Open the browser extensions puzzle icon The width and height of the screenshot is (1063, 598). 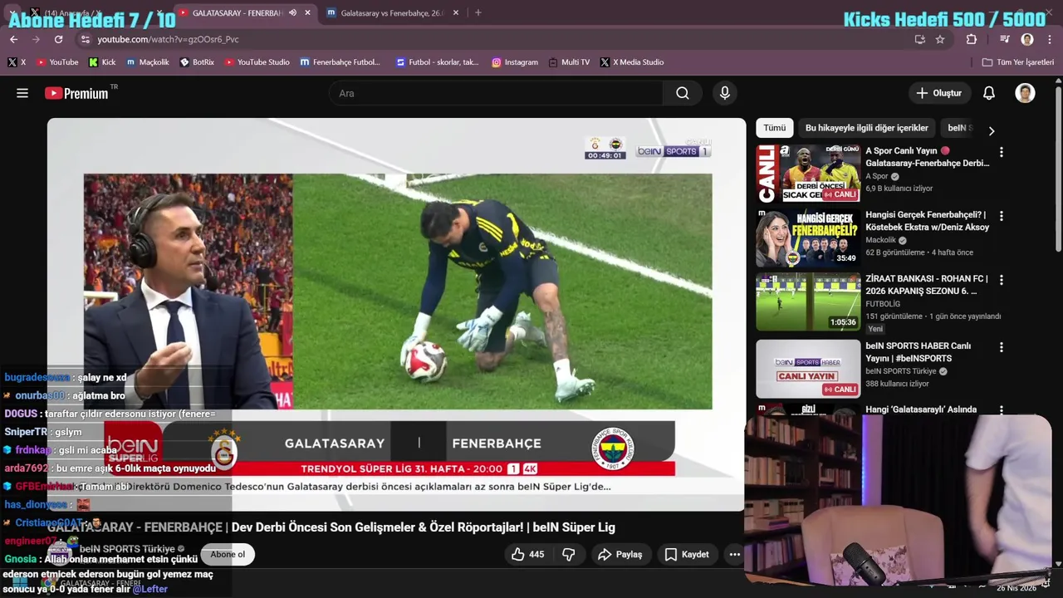coord(971,39)
